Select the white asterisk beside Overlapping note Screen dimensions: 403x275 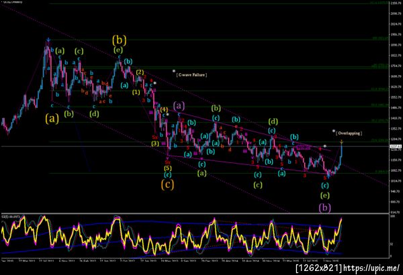coord(334,131)
